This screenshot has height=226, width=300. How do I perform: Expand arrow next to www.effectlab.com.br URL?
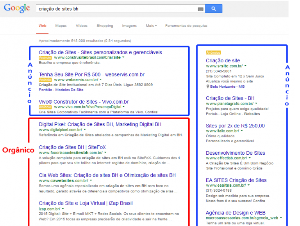pyautogui.click(x=250, y=158)
